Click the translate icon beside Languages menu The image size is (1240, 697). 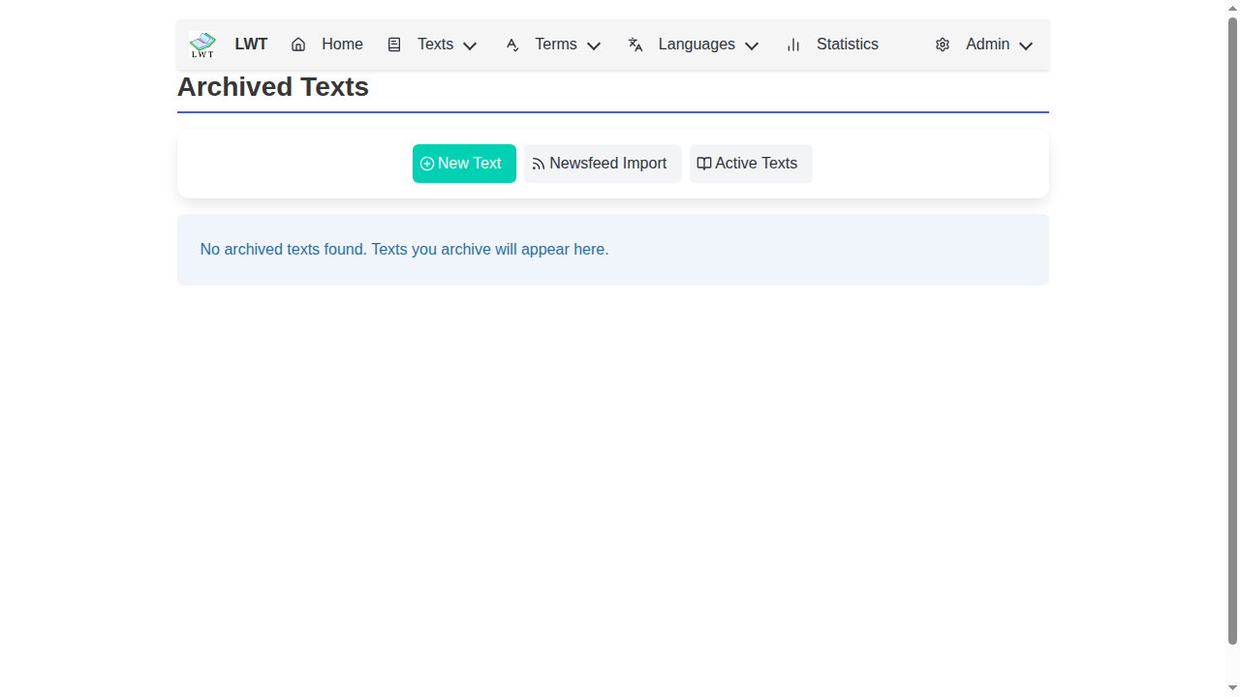click(635, 45)
